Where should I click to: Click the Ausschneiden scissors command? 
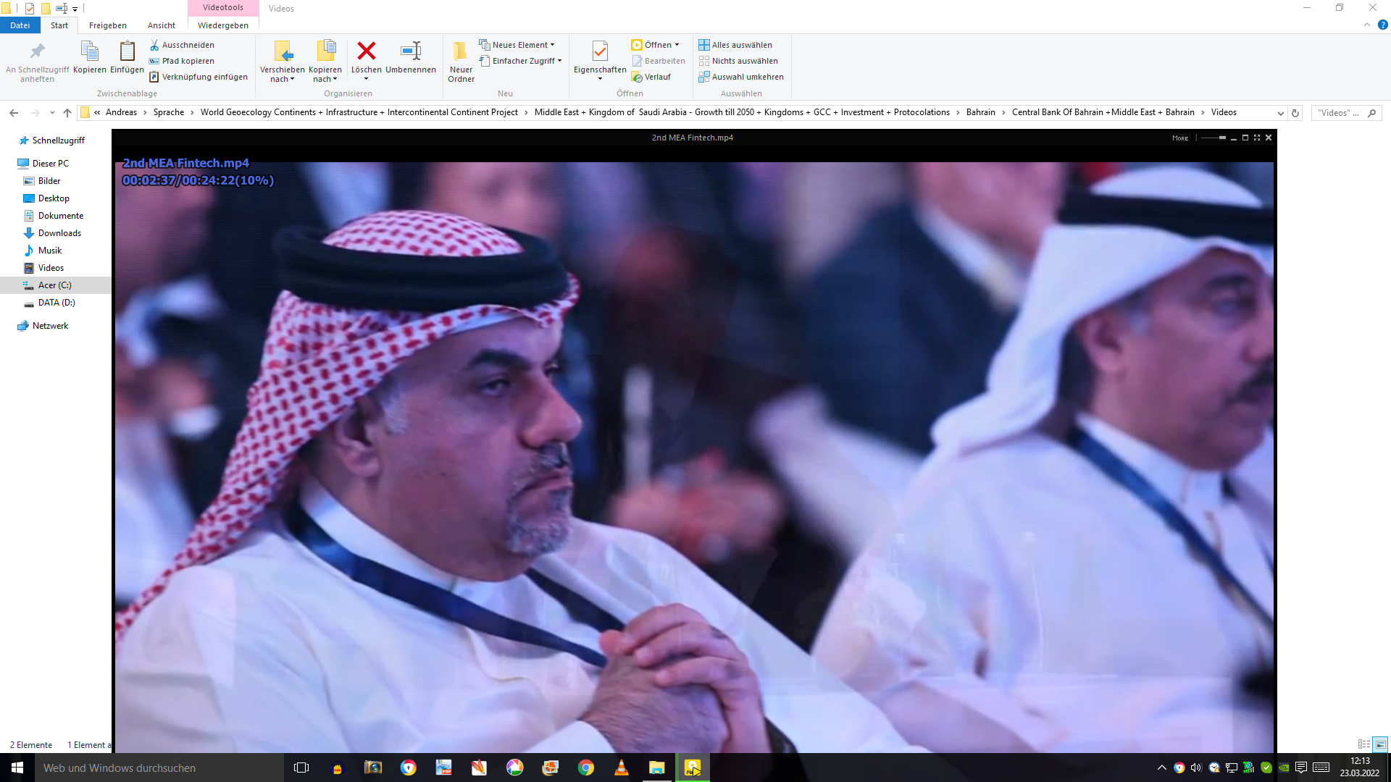(x=182, y=45)
